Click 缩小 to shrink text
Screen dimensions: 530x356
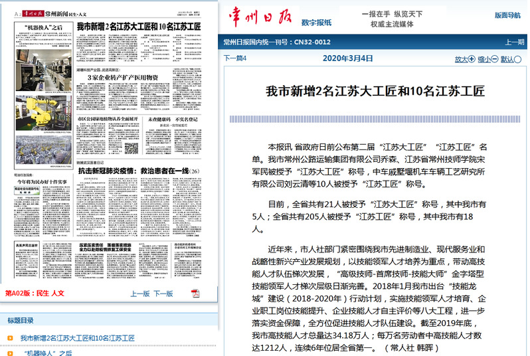[x=484, y=60]
